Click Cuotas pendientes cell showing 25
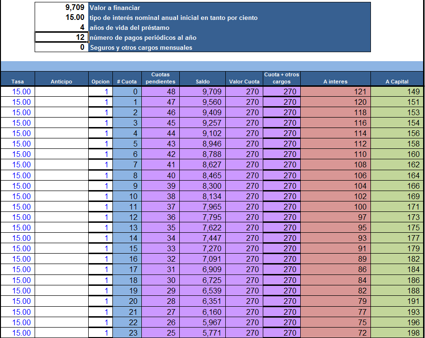The image size is (425, 338). tap(160, 333)
